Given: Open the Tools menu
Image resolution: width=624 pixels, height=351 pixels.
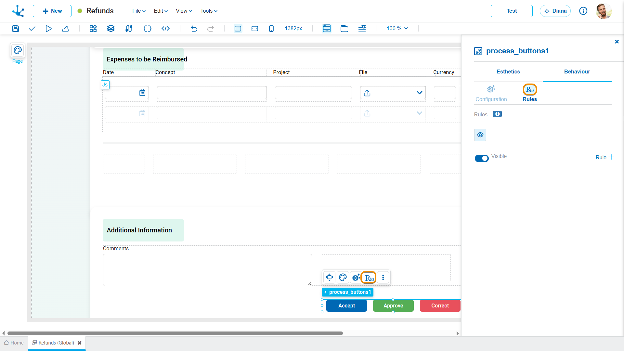Looking at the screenshot, I should 209,11.
